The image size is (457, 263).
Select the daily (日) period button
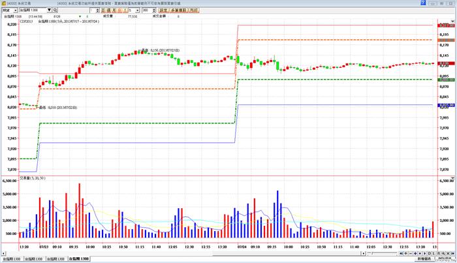coord(103,10)
